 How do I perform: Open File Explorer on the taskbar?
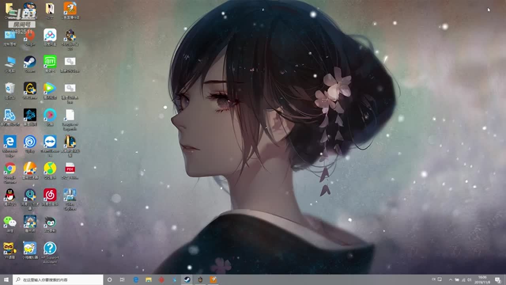(149, 280)
